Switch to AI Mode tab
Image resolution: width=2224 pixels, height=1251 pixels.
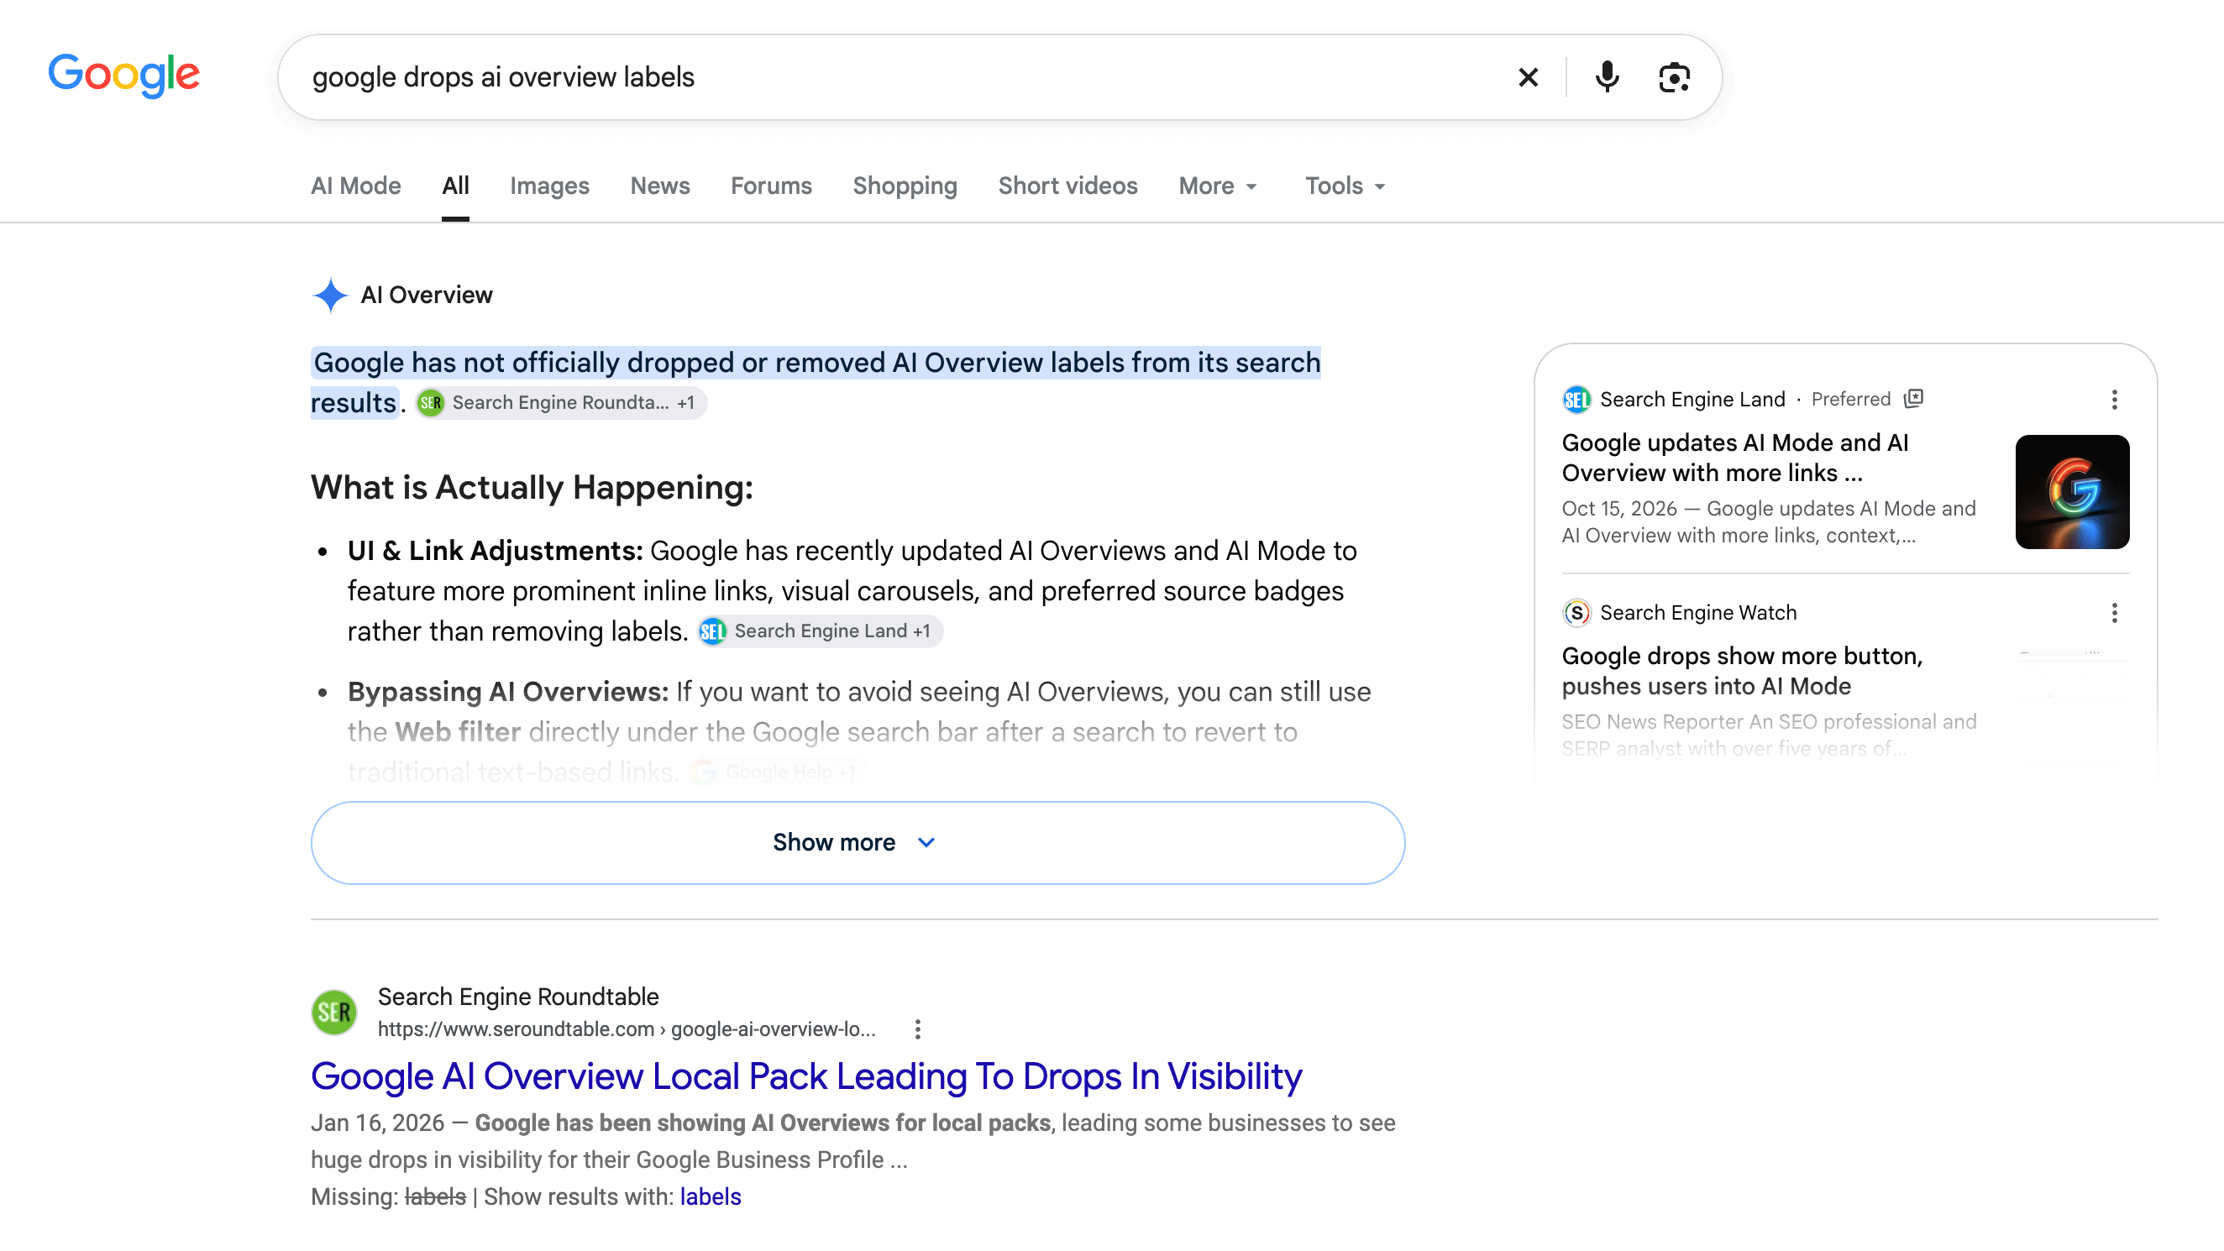click(x=356, y=186)
